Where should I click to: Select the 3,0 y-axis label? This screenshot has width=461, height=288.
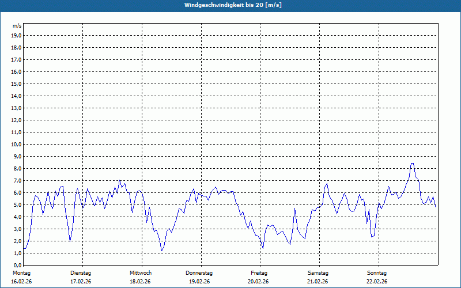(17, 229)
